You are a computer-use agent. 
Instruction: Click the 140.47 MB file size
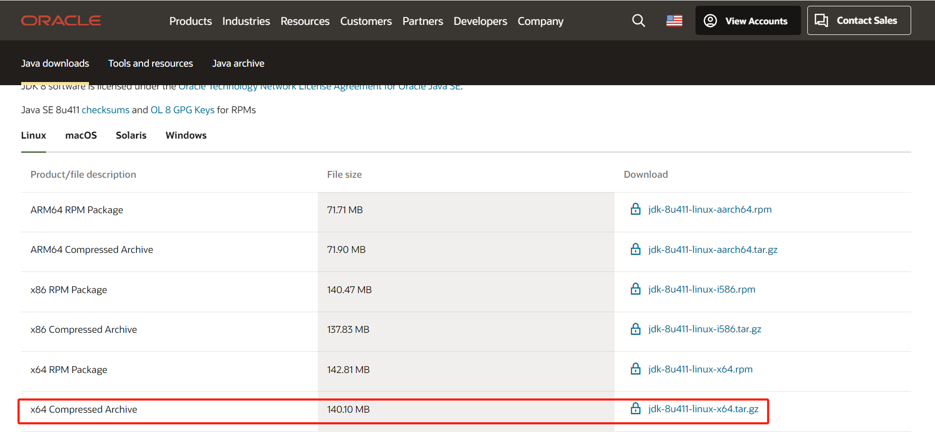pos(350,290)
